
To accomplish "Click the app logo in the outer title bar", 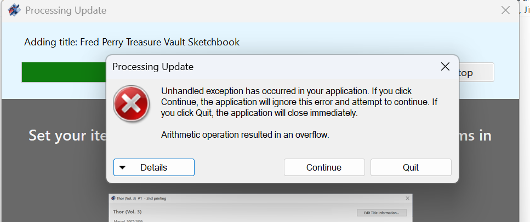I will pos(14,10).
